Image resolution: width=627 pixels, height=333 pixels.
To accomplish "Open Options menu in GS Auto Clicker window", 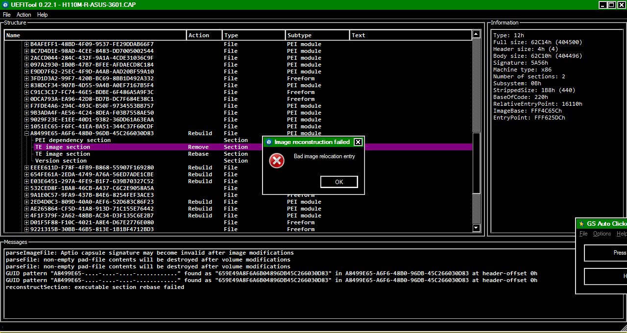I will click(602, 234).
